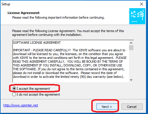Click the 'I do not accept the agreement' label text
This screenshot has width=148, height=114.
(x=38, y=94)
